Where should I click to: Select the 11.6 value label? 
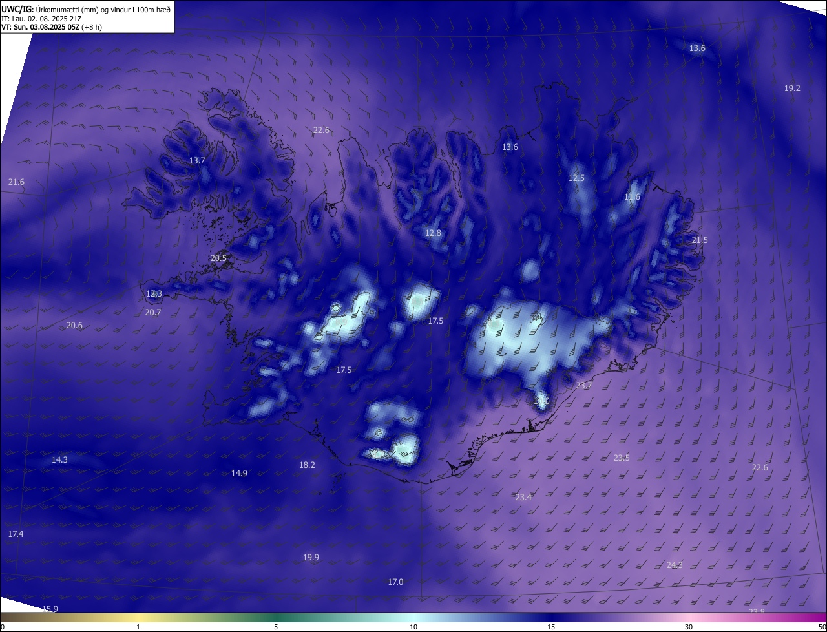632,197
